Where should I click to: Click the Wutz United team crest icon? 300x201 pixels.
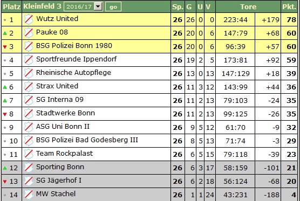[29, 19]
